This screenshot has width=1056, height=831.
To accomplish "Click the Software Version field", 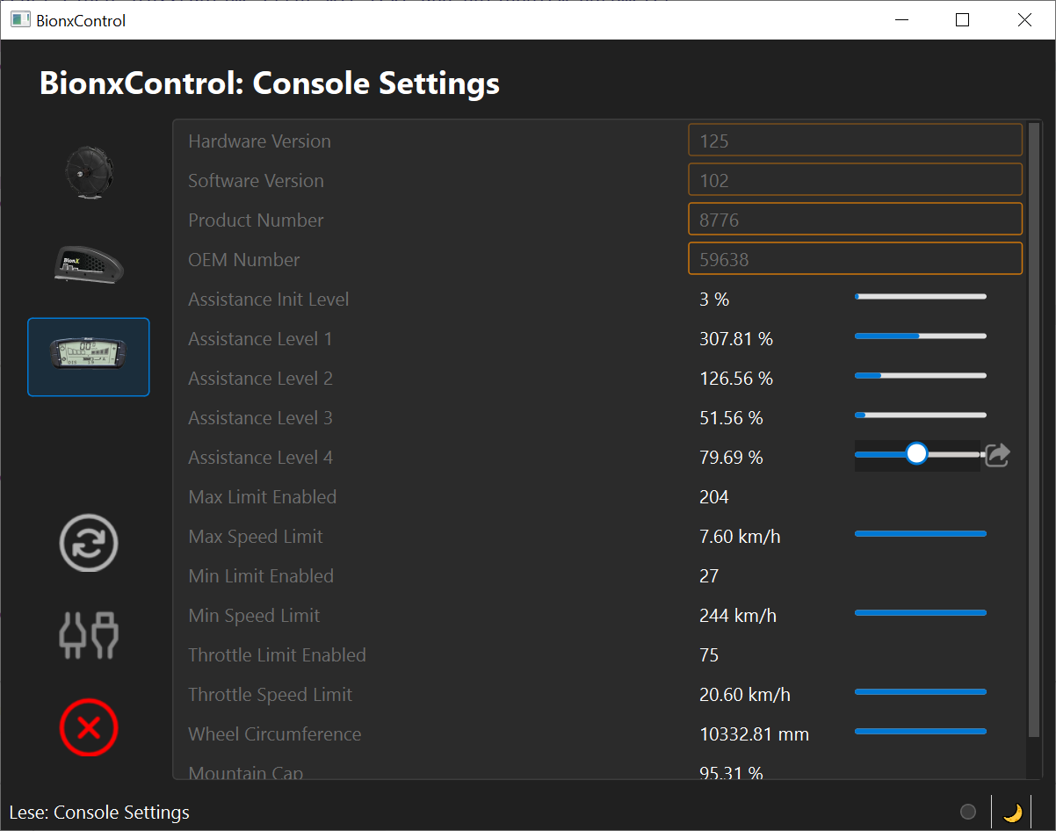I will click(855, 180).
